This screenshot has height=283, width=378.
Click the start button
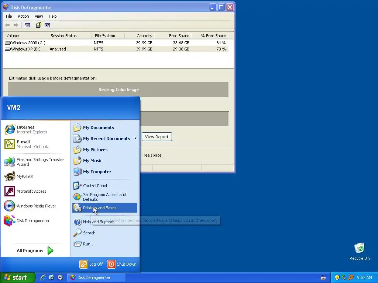(17, 277)
